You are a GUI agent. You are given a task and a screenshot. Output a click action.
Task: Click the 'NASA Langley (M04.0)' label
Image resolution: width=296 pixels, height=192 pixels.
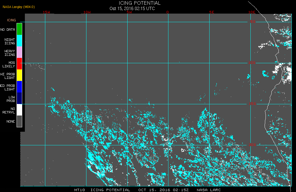click(x=19, y=7)
